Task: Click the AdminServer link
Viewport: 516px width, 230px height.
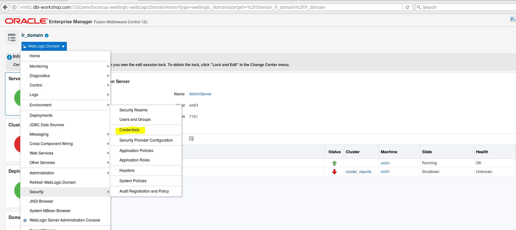Action: pyautogui.click(x=200, y=94)
